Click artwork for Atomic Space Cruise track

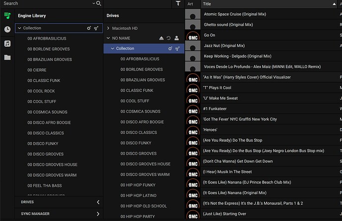(x=193, y=14)
